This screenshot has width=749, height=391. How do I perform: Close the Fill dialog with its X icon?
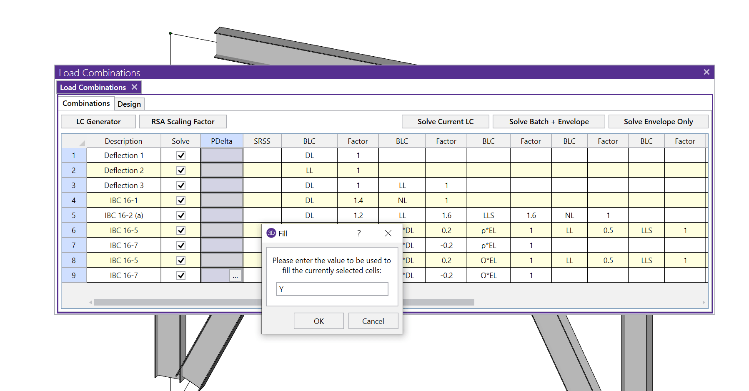pos(388,233)
